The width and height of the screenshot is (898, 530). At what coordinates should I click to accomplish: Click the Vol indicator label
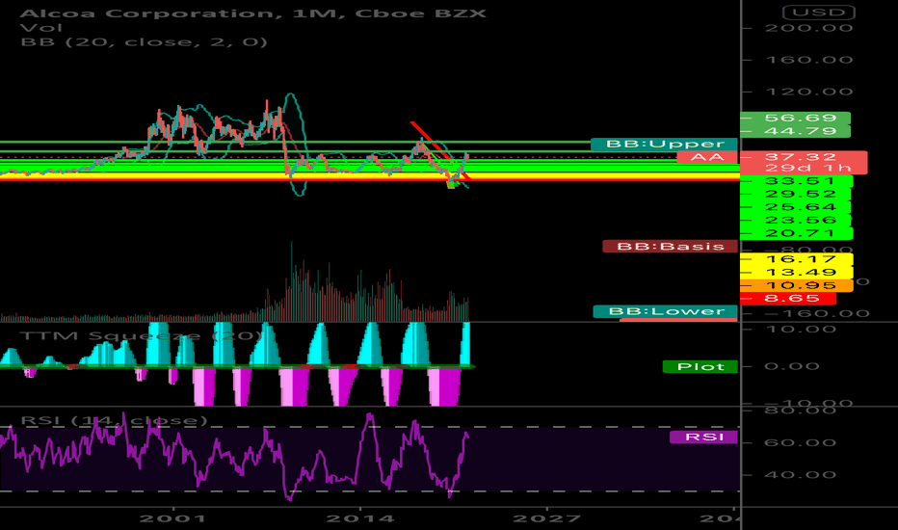[x=41, y=28]
